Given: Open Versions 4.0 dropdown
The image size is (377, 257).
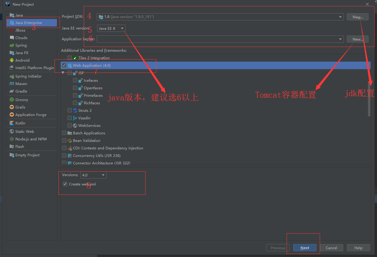Looking at the screenshot, I should click(x=93, y=175).
